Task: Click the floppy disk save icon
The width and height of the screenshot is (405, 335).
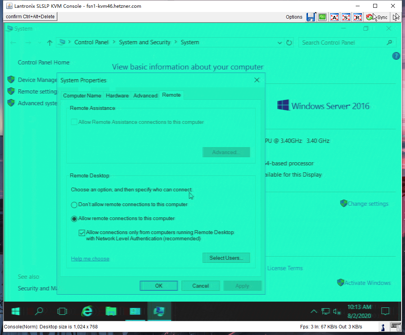Action: tap(310, 17)
